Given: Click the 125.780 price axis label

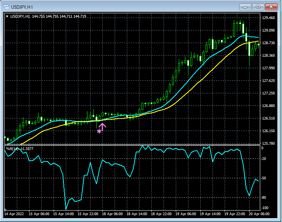Looking at the screenshot, I should (x=268, y=143).
